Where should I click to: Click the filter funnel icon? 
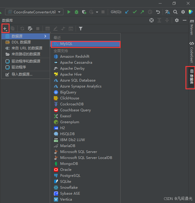click(x=81, y=29)
